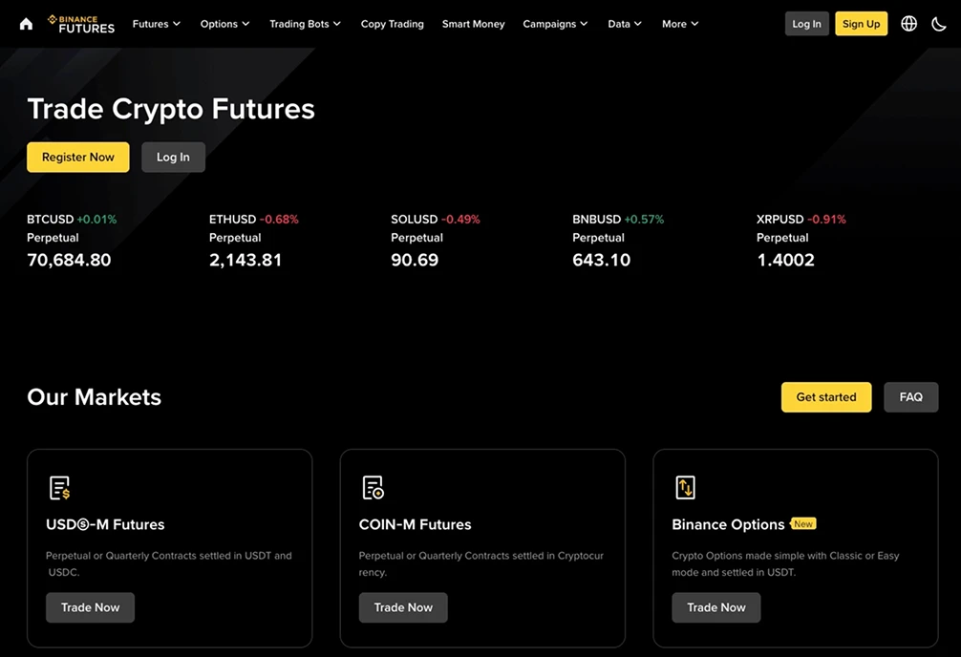Click Trade Now under Binance Options
Viewport: 961px width, 657px height.
[x=716, y=607]
